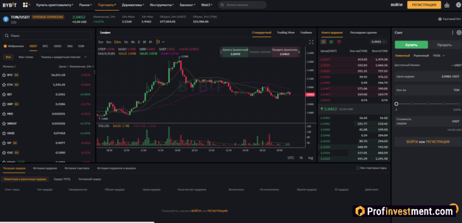This screenshot has height=223, width=462.
Task: Add OP to favorites star
Action: pos(4,143)
